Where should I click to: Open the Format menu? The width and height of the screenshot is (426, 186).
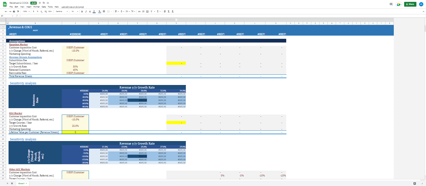36,7
